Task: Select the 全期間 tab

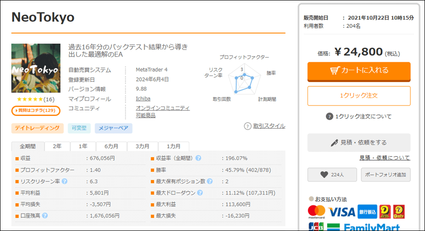Action: coord(28,146)
